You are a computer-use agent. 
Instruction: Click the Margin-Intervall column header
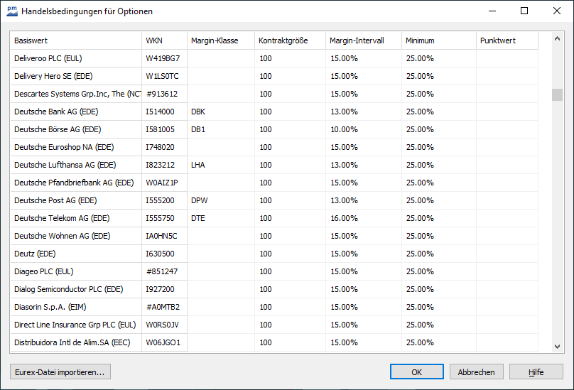pos(363,40)
